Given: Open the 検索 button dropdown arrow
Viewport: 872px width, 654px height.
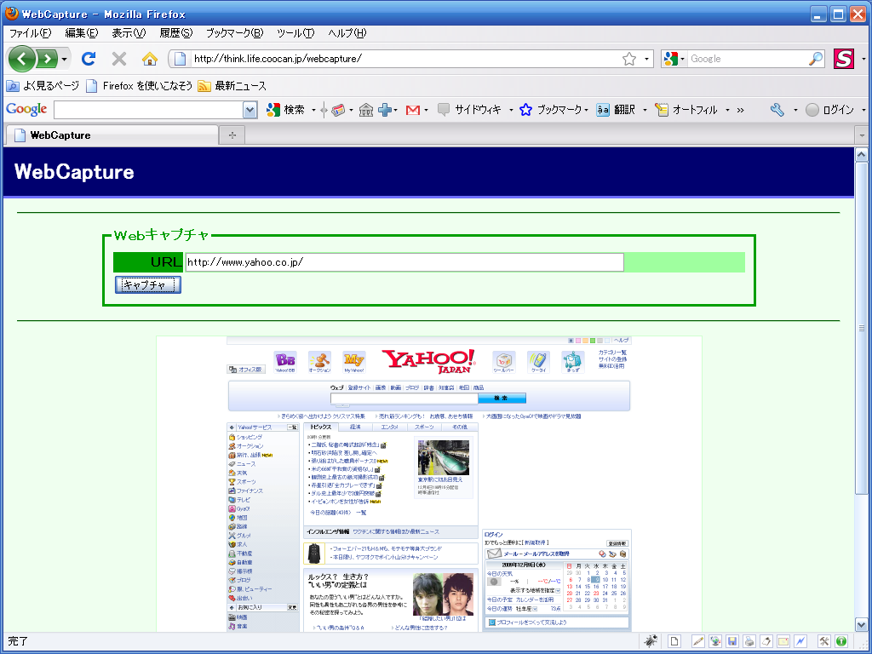Looking at the screenshot, I should pyautogui.click(x=313, y=110).
